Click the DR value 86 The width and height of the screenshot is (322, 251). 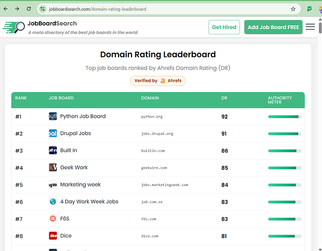[x=225, y=151]
